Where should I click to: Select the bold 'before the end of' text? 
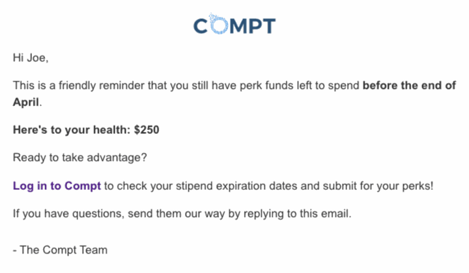pyautogui.click(x=409, y=85)
